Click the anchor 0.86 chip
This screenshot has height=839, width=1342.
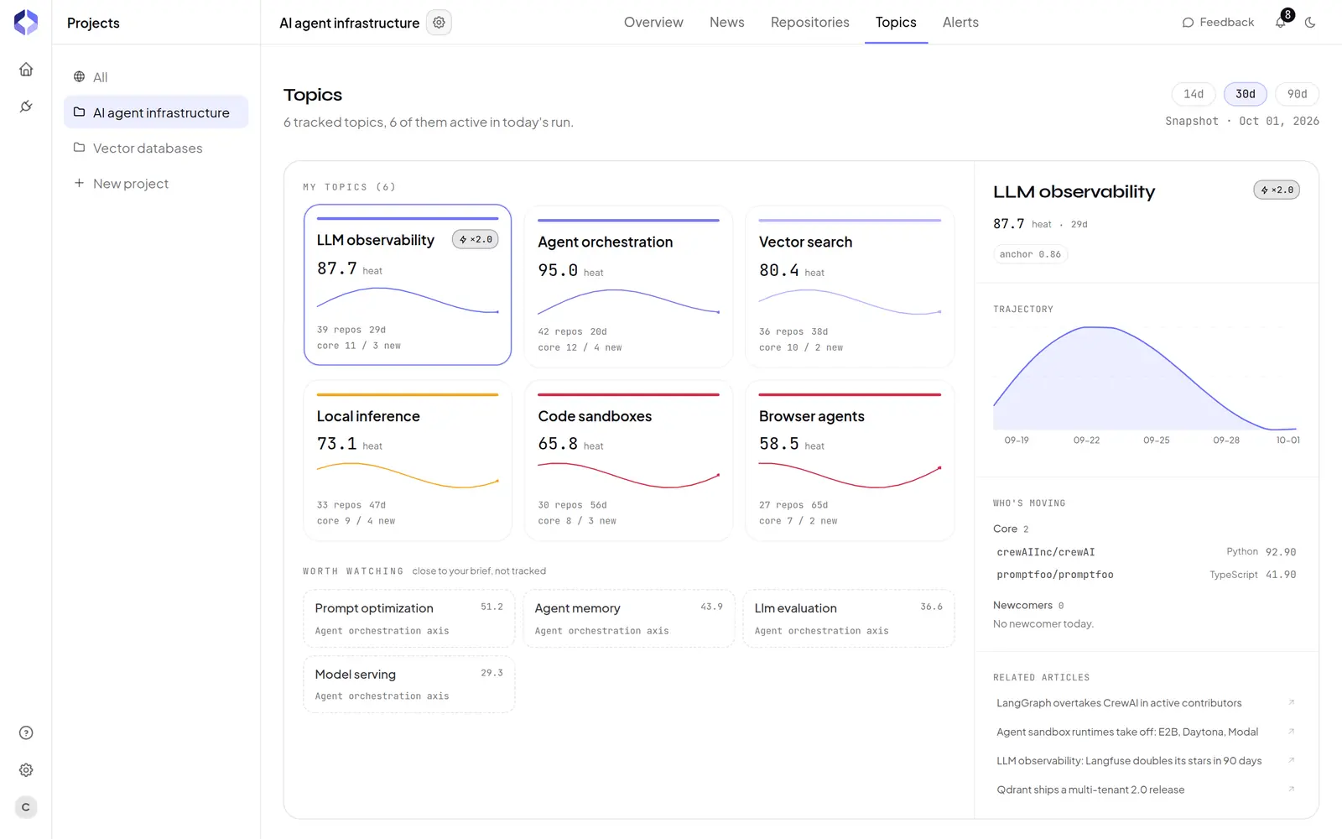pyautogui.click(x=1030, y=254)
